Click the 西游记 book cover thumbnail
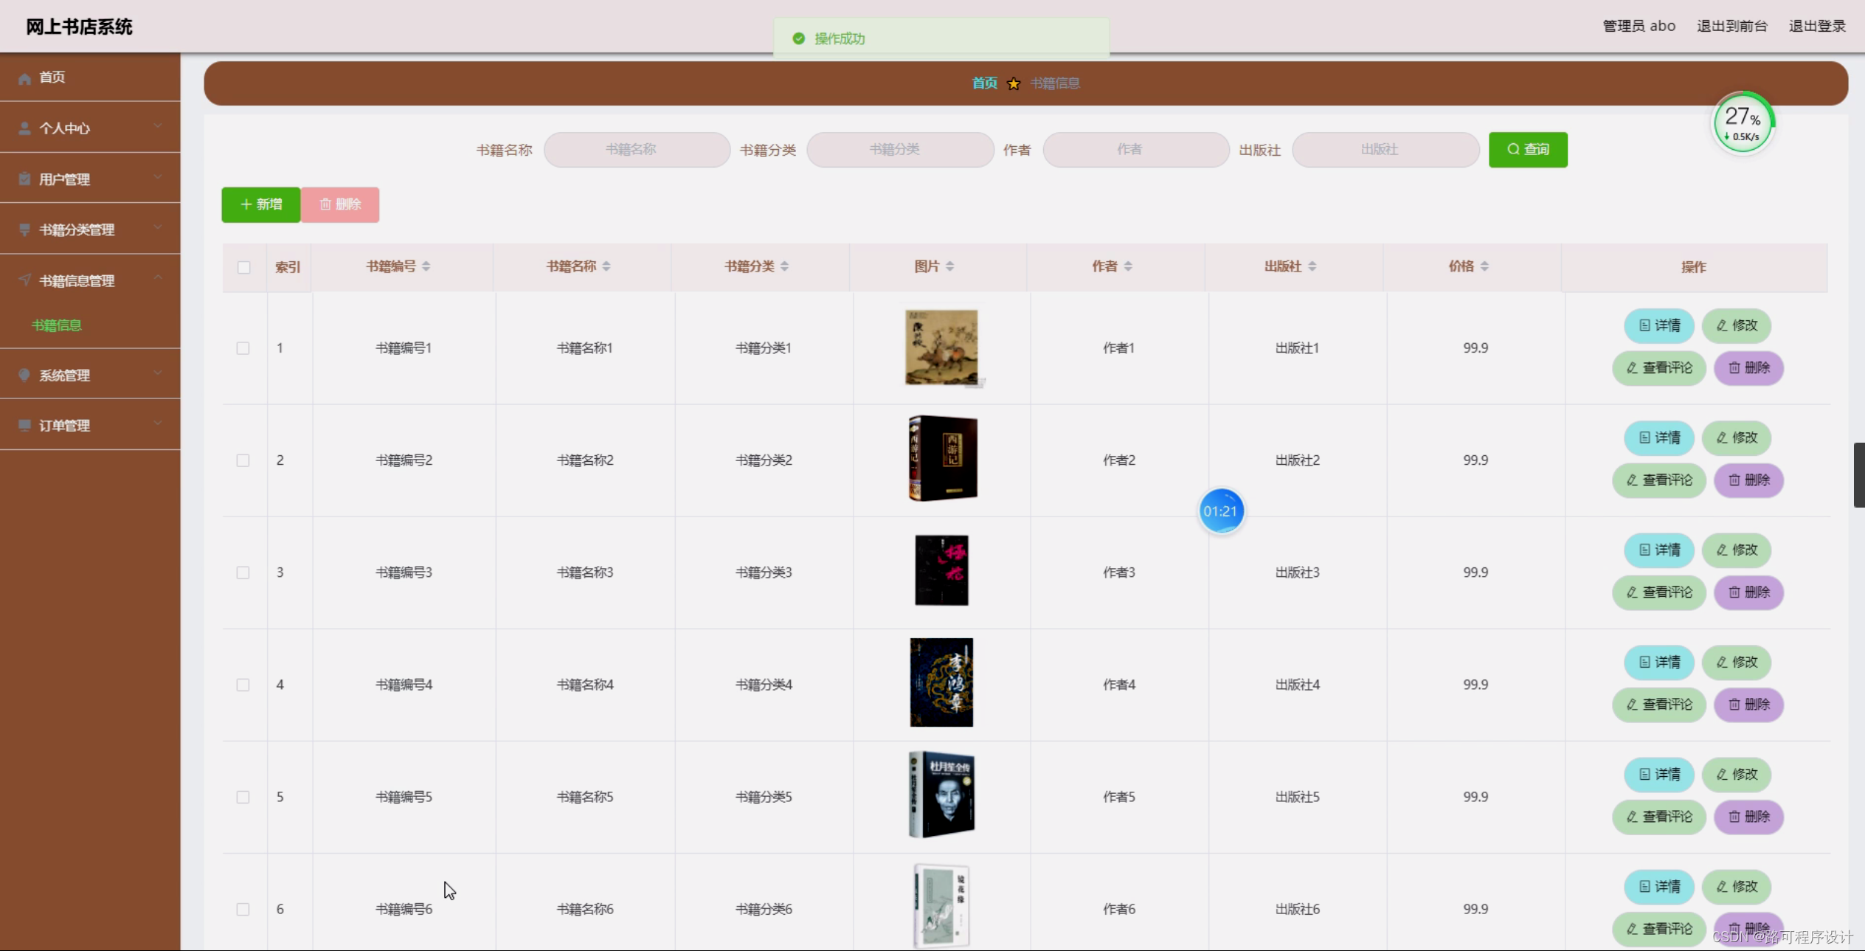Viewport: 1865px width, 951px height. pyautogui.click(x=941, y=458)
